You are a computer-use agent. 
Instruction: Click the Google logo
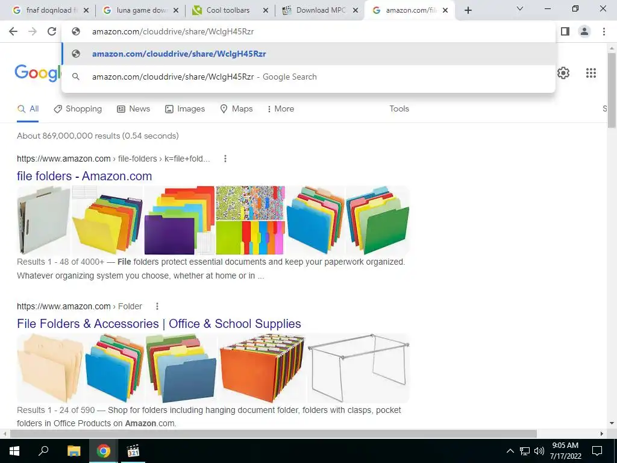click(x=38, y=73)
